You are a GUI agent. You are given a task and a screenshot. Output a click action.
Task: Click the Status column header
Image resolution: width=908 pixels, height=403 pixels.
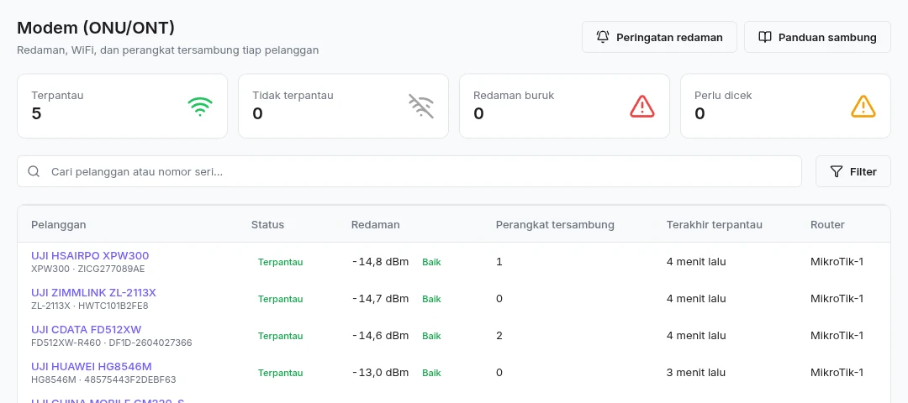click(x=267, y=224)
